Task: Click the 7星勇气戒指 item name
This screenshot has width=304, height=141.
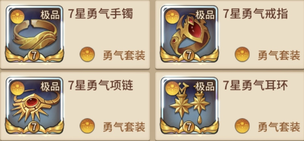Action: 255,14
